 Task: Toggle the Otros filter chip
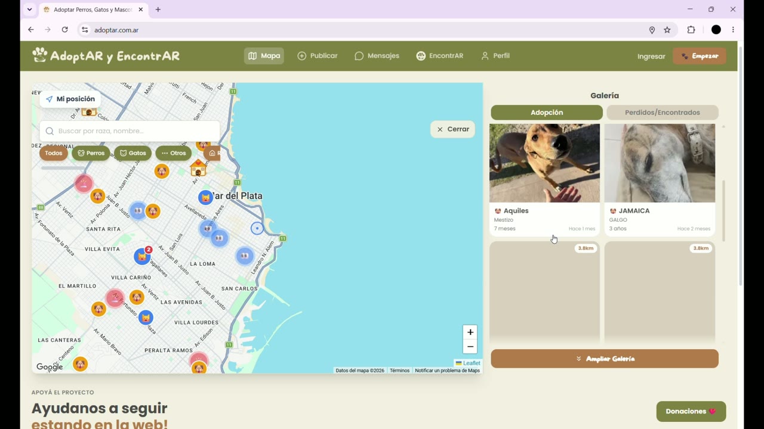[174, 153]
